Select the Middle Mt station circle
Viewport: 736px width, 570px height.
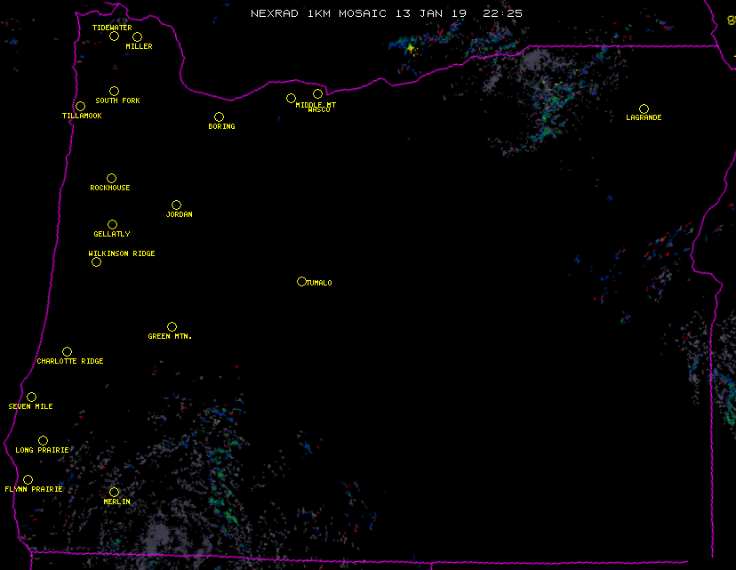point(291,98)
